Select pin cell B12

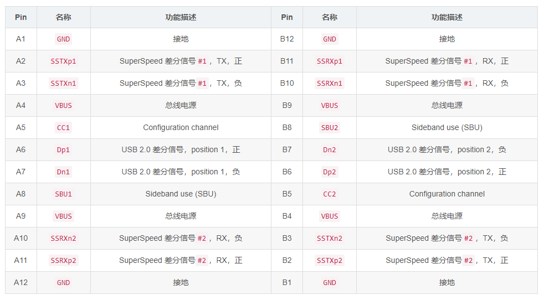point(286,39)
